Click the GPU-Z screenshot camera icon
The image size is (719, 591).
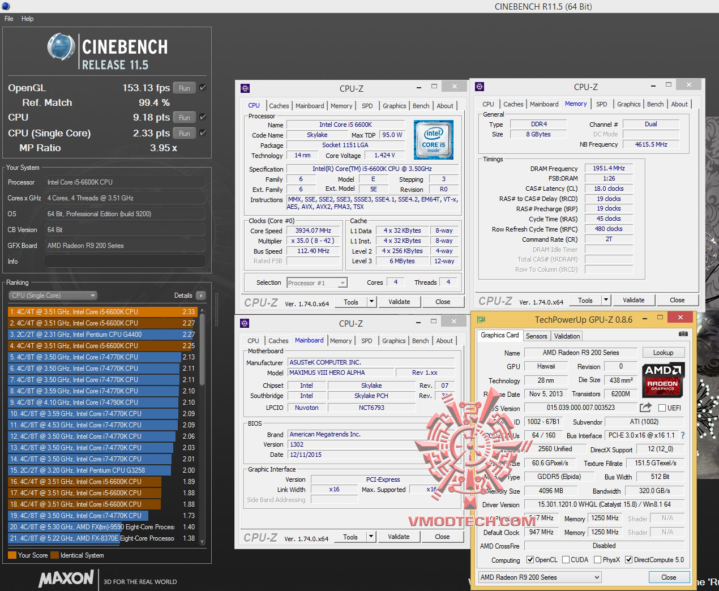click(x=683, y=334)
